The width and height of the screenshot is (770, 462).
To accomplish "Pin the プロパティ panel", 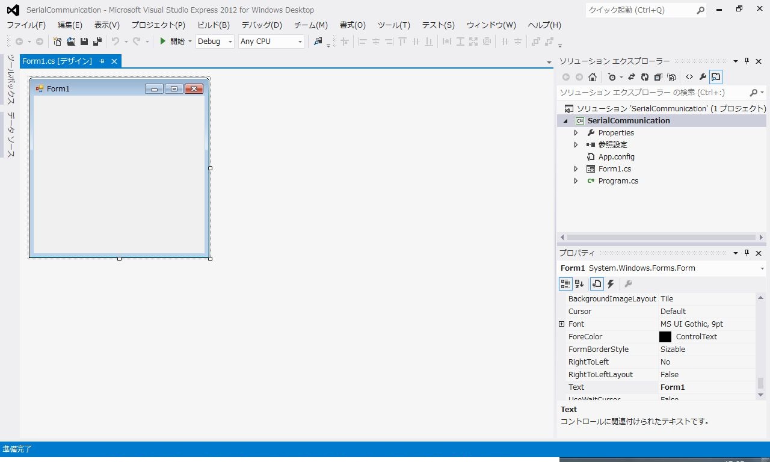I will [x=747, y=253].
